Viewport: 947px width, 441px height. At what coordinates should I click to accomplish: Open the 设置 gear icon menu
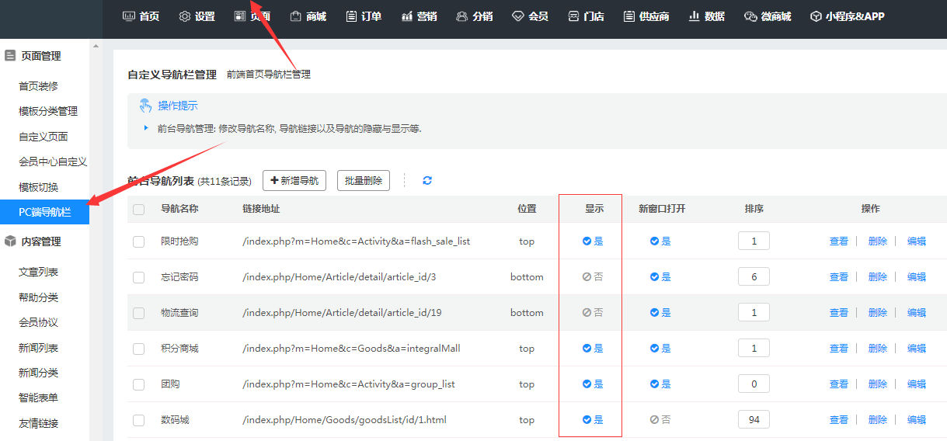(185, 16)
